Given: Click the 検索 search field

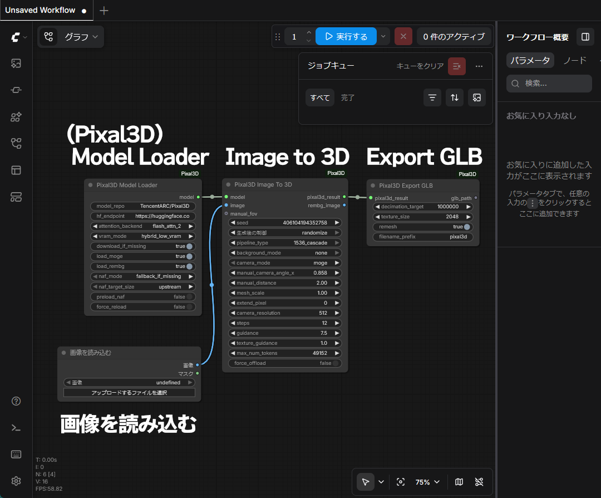Looking at the screenshot, I should coord(549,83).
